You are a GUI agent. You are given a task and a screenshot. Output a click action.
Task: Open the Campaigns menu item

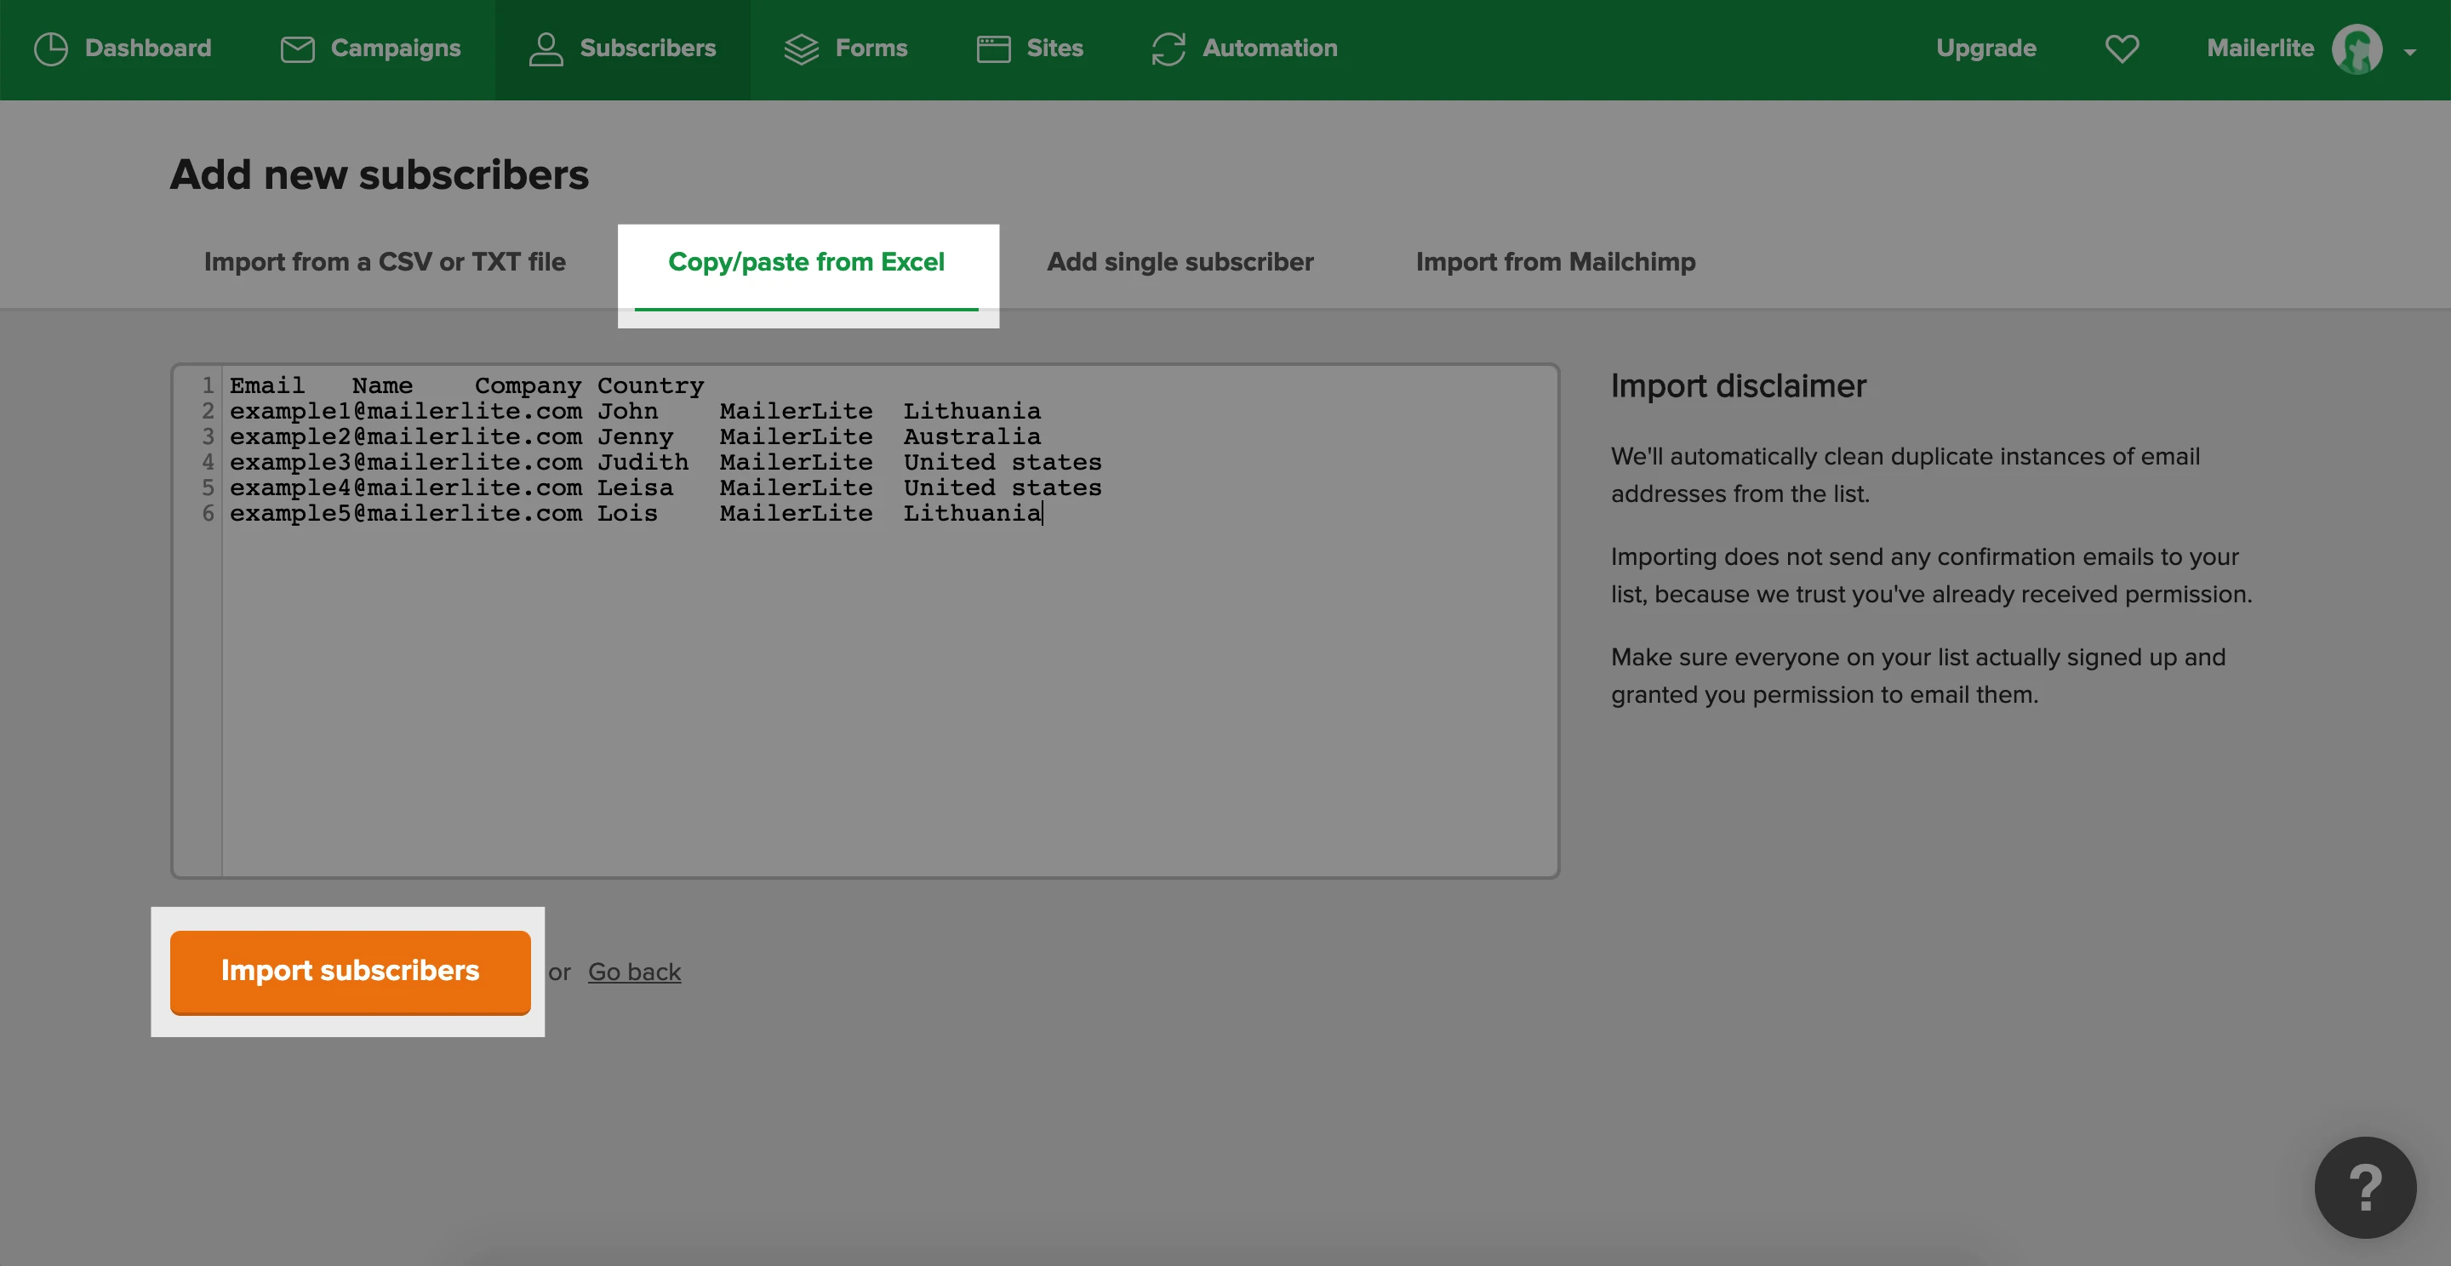point(395,48)
